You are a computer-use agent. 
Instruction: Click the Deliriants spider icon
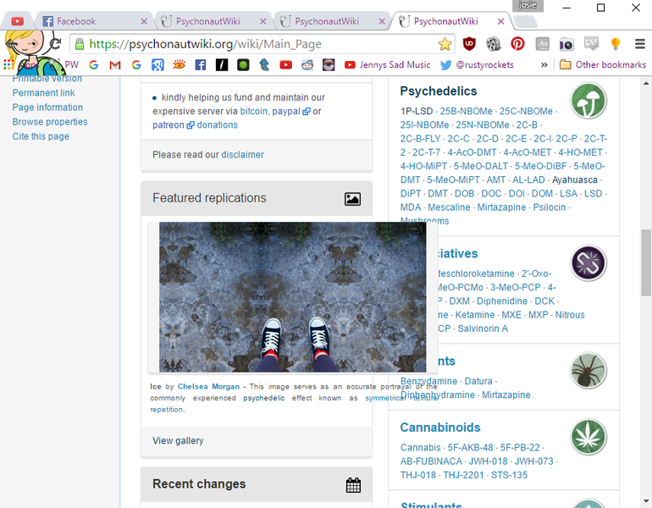click(x=588, y=370)
